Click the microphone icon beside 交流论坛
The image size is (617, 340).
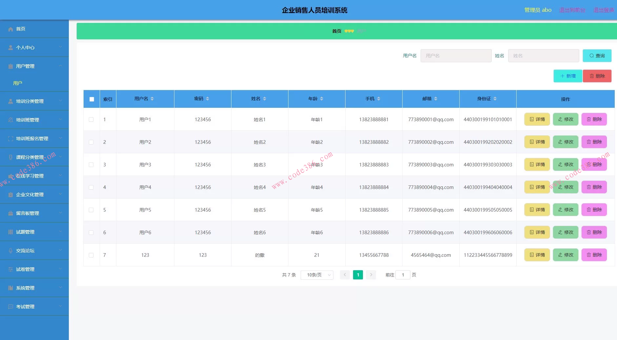tap(10, 251)
